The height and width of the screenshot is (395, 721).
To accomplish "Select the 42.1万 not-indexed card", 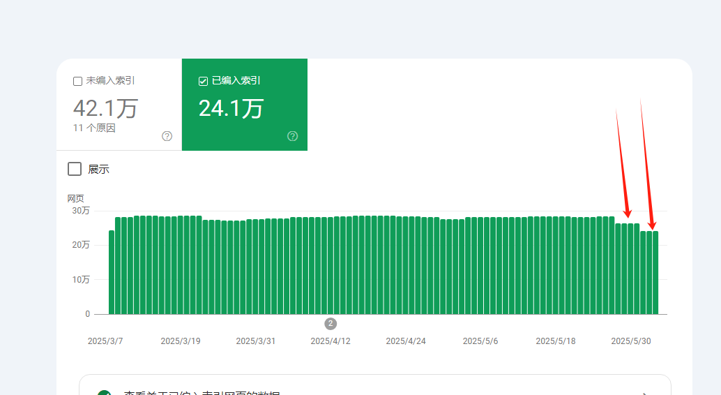I will (x=119, y=105).
